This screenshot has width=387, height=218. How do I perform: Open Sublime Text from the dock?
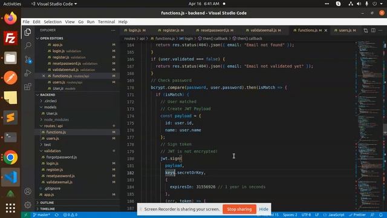click(x=10, y=117)
